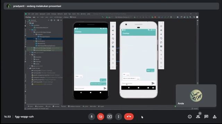Screen dimensions: 222x124
Task: Collapse the app module node
Action: tap(28, 23)
